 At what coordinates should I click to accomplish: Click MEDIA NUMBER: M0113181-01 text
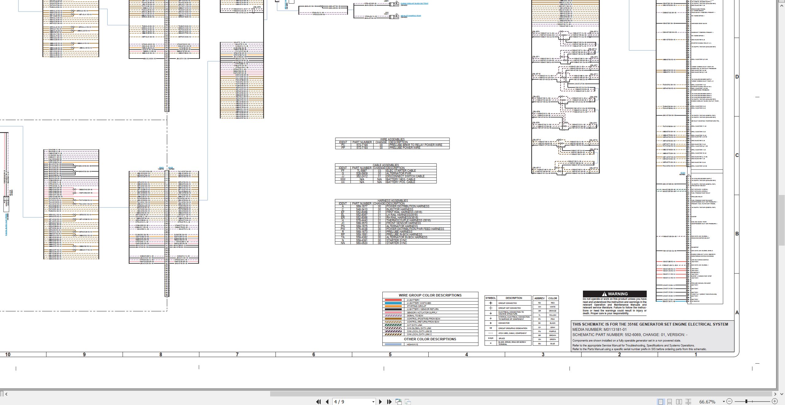tap(599, 330)
